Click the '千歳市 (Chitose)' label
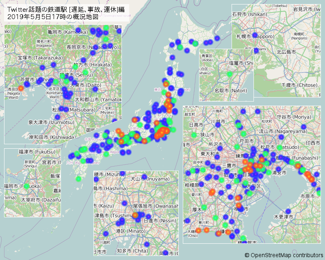This screenshot has width=325, height=260. tap(299, 85)
